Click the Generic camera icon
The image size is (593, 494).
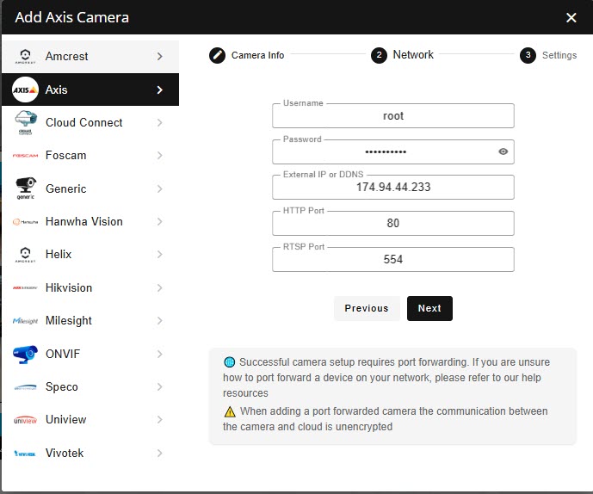pyautogui.click(x=26, y=188)
